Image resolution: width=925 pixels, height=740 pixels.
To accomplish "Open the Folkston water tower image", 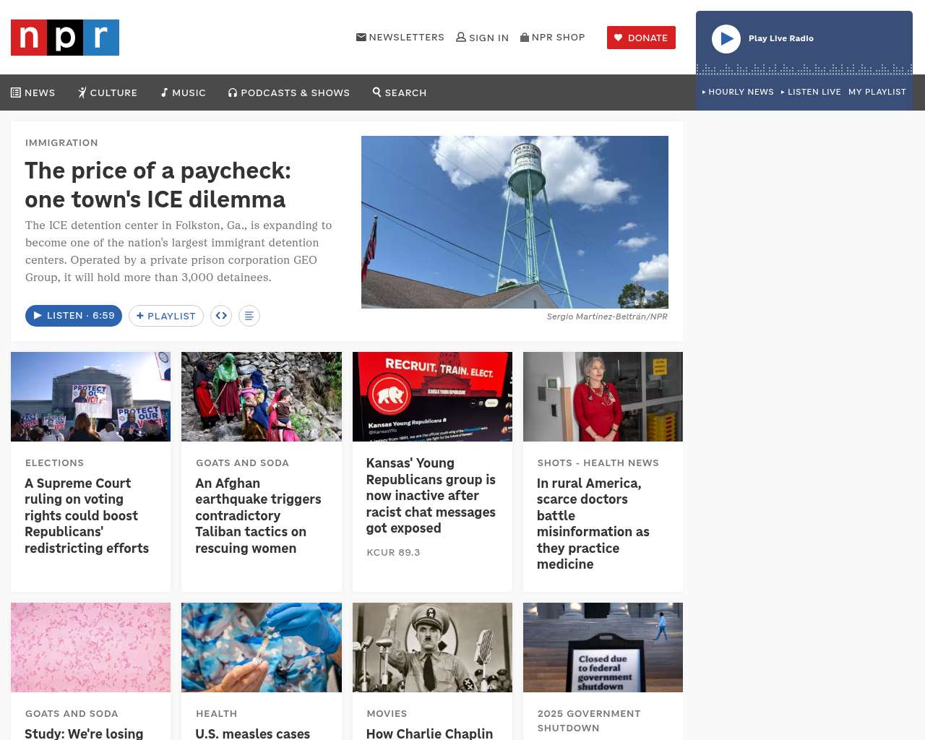I will tap(515, 222).
